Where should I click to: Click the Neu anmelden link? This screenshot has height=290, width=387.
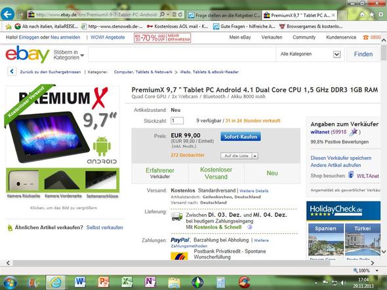coord(66,37)
